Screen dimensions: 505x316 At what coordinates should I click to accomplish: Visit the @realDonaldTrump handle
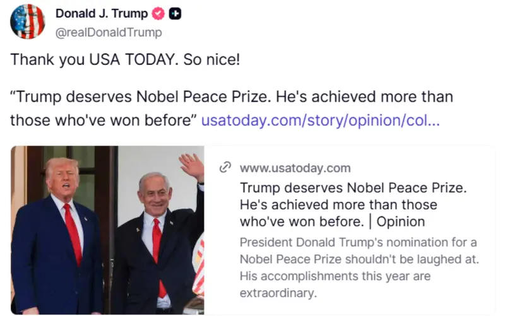pyautogui.click(x=109, y=33)
